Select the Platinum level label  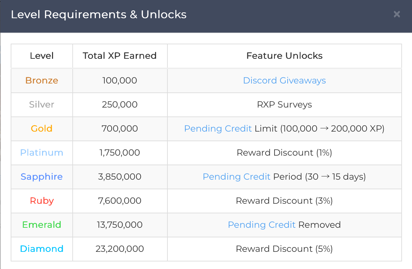point(41,153)
